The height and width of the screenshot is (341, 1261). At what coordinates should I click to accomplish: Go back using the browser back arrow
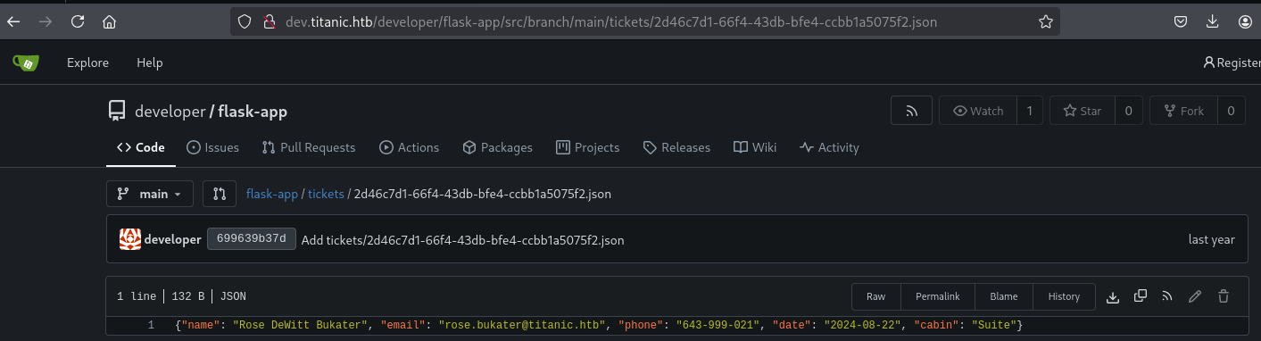click(13, 21)
